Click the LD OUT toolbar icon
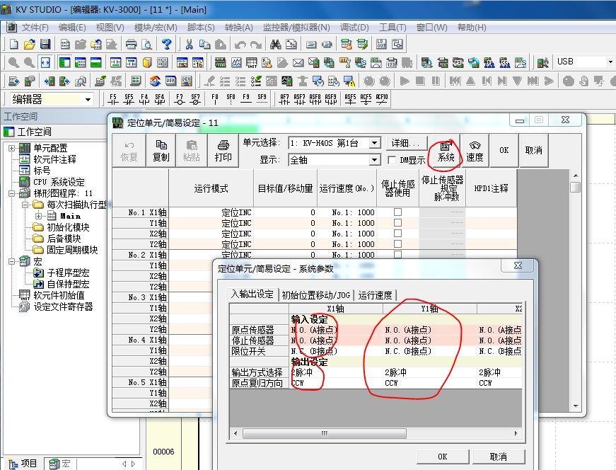This screenshot has height=470, width=616. [381, 44]
